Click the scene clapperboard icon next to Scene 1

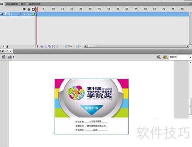4,57
